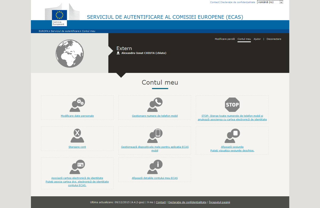Go to EUROPA in the breadcrumb
The height and width of the screenshot is (208, 320).
(43, 31)
